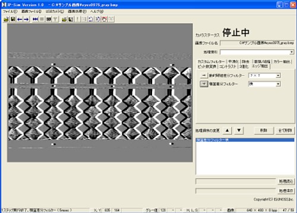Viewport: 297px width, 213px height.
Task: Click the blue right arrow next icon
Action: point(26,19)
